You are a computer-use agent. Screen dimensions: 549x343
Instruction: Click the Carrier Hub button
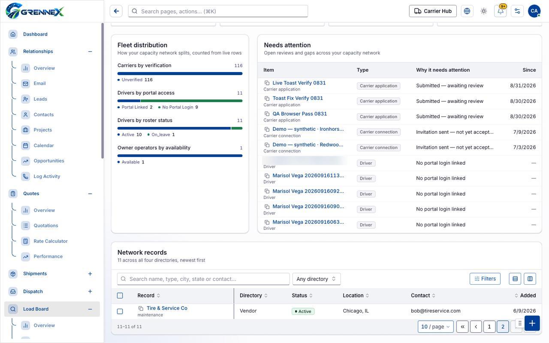pyautogui.click(x=433, y=11)
